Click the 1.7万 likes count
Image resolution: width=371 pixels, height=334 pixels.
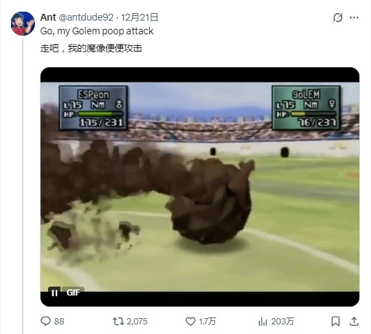(207, 322)
